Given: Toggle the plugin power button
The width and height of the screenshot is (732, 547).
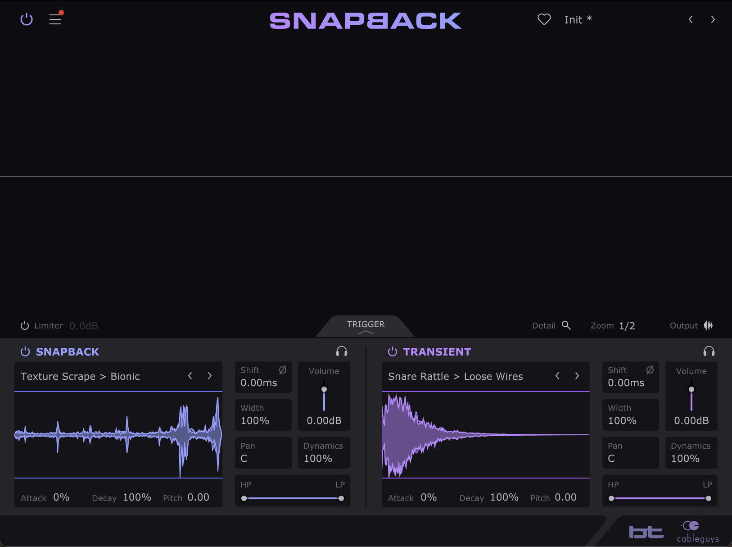Looking at the screenshot, I should click(27, 19).
